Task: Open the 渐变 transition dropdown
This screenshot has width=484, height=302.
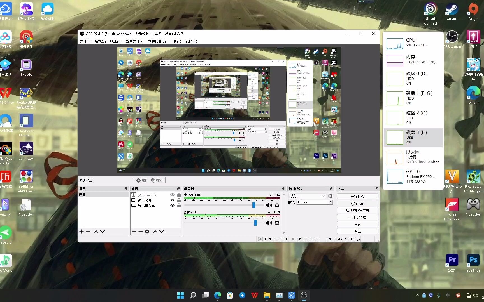Action: click(307, 196)
